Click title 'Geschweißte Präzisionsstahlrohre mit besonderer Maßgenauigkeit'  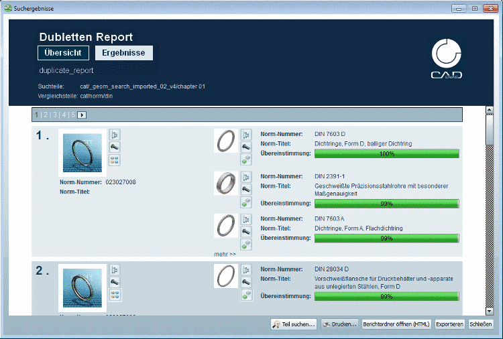[382, 190]
